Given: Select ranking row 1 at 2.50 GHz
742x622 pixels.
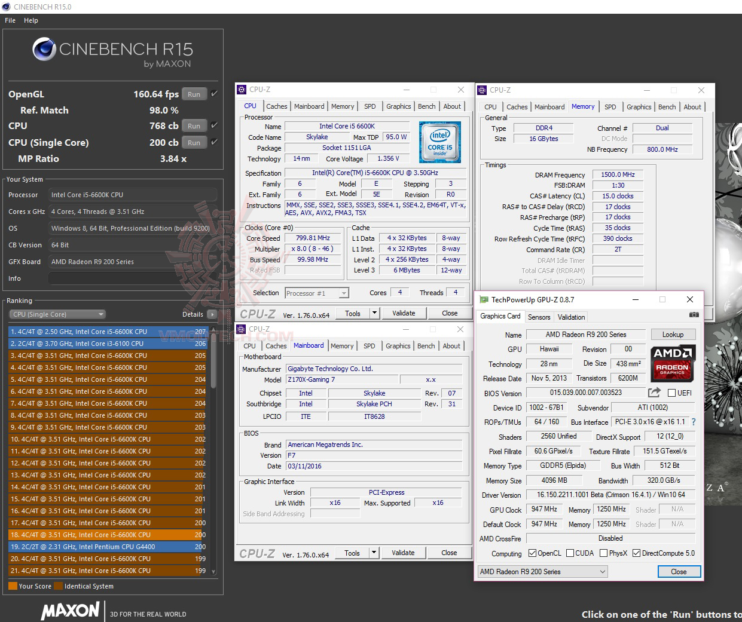Looking at the screenshot, I should click(x=108, y=332).
